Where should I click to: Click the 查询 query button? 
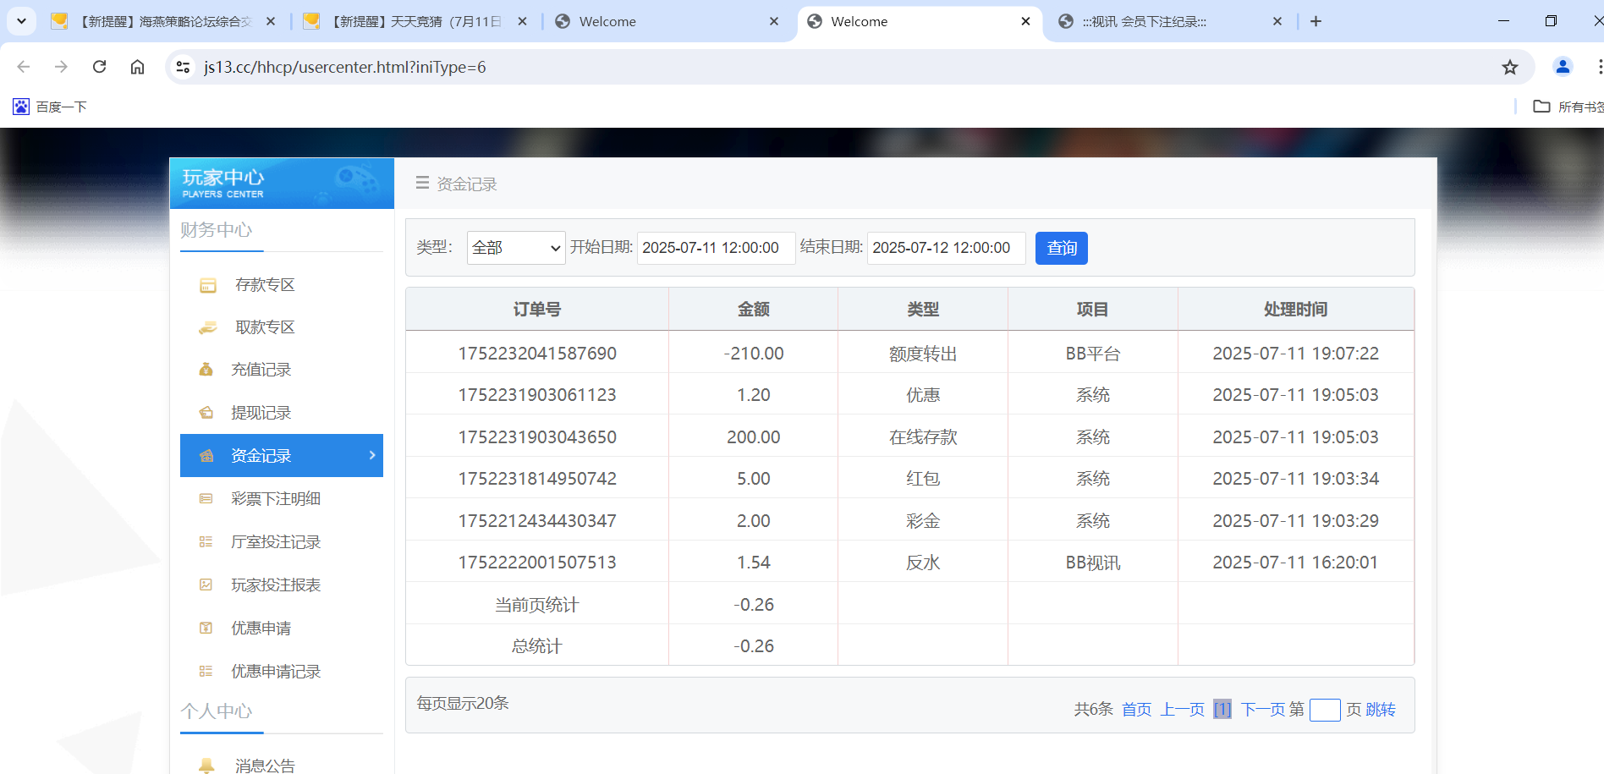[x=1061, y=248]
